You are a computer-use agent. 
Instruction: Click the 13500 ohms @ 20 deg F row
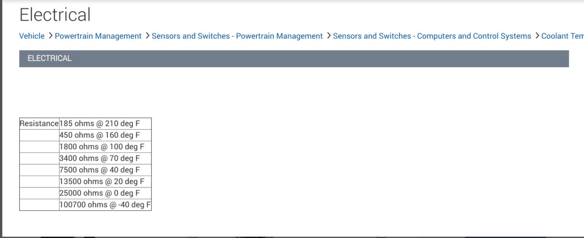[x=102, y=182]
